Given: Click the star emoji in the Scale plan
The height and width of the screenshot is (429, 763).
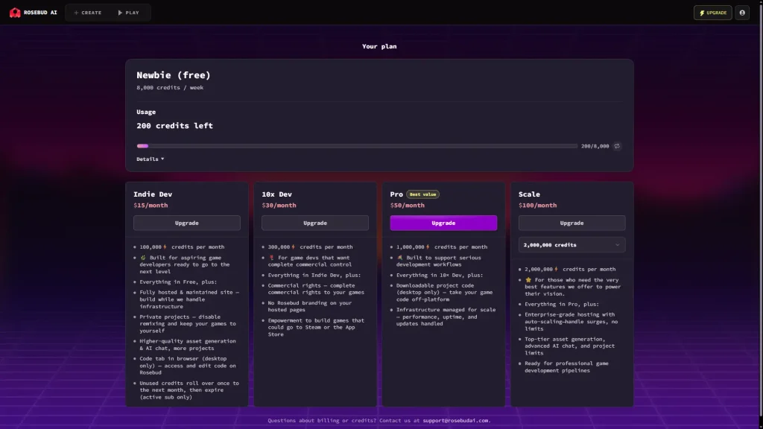Looking at the screenshot, I should pos(528,280).
